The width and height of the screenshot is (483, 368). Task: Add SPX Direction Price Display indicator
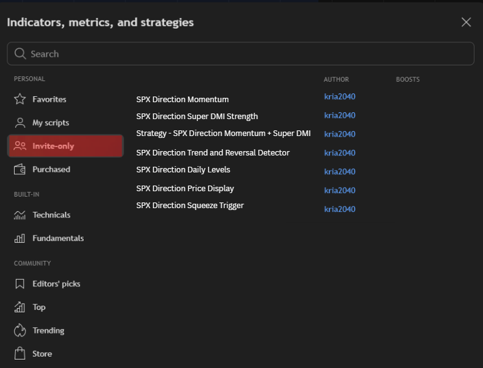(185, 188)
